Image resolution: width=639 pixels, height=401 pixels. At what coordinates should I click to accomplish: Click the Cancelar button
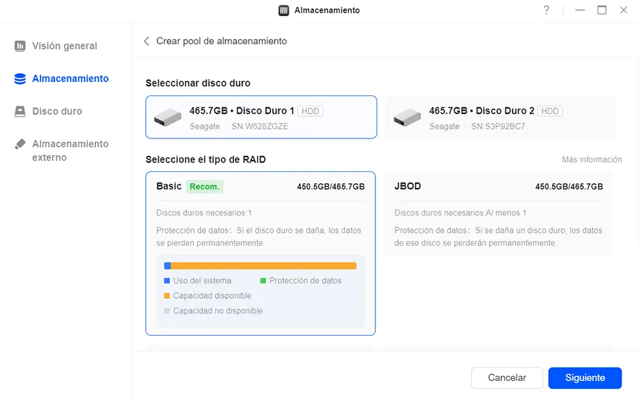(x=507, y=377)
